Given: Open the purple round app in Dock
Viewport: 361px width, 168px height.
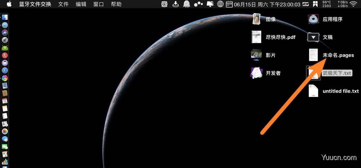Looking at the screenshot, I should [x=5, y=63].
